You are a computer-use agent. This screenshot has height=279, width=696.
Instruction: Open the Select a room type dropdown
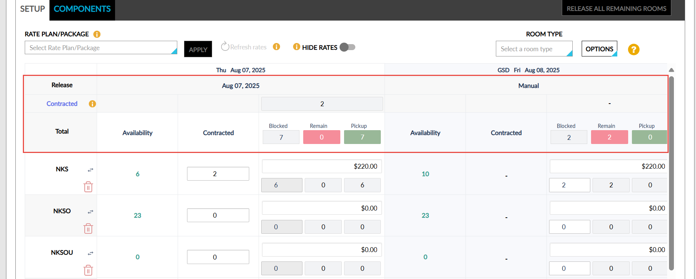[534, 49]
